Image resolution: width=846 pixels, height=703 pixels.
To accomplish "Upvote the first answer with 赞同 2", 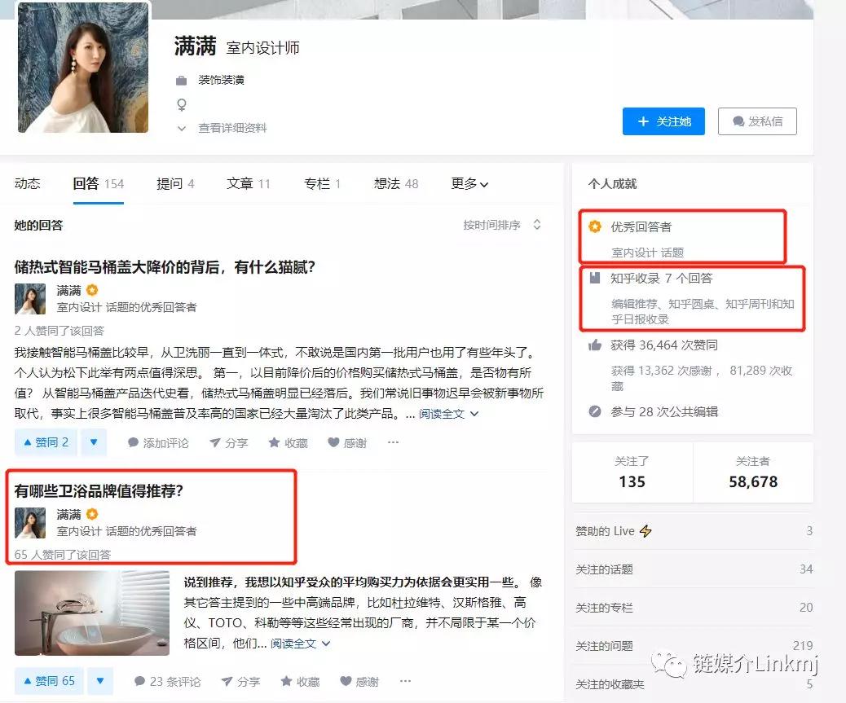I will point(46,442).
